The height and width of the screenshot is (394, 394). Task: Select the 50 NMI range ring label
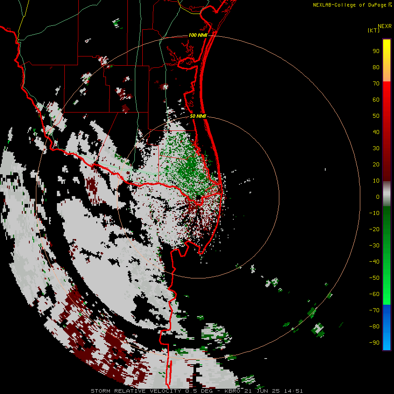(x=198, y=116)
